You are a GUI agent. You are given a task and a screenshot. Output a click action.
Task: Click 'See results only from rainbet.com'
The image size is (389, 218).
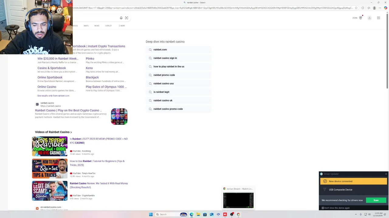(x=53, y=96)
